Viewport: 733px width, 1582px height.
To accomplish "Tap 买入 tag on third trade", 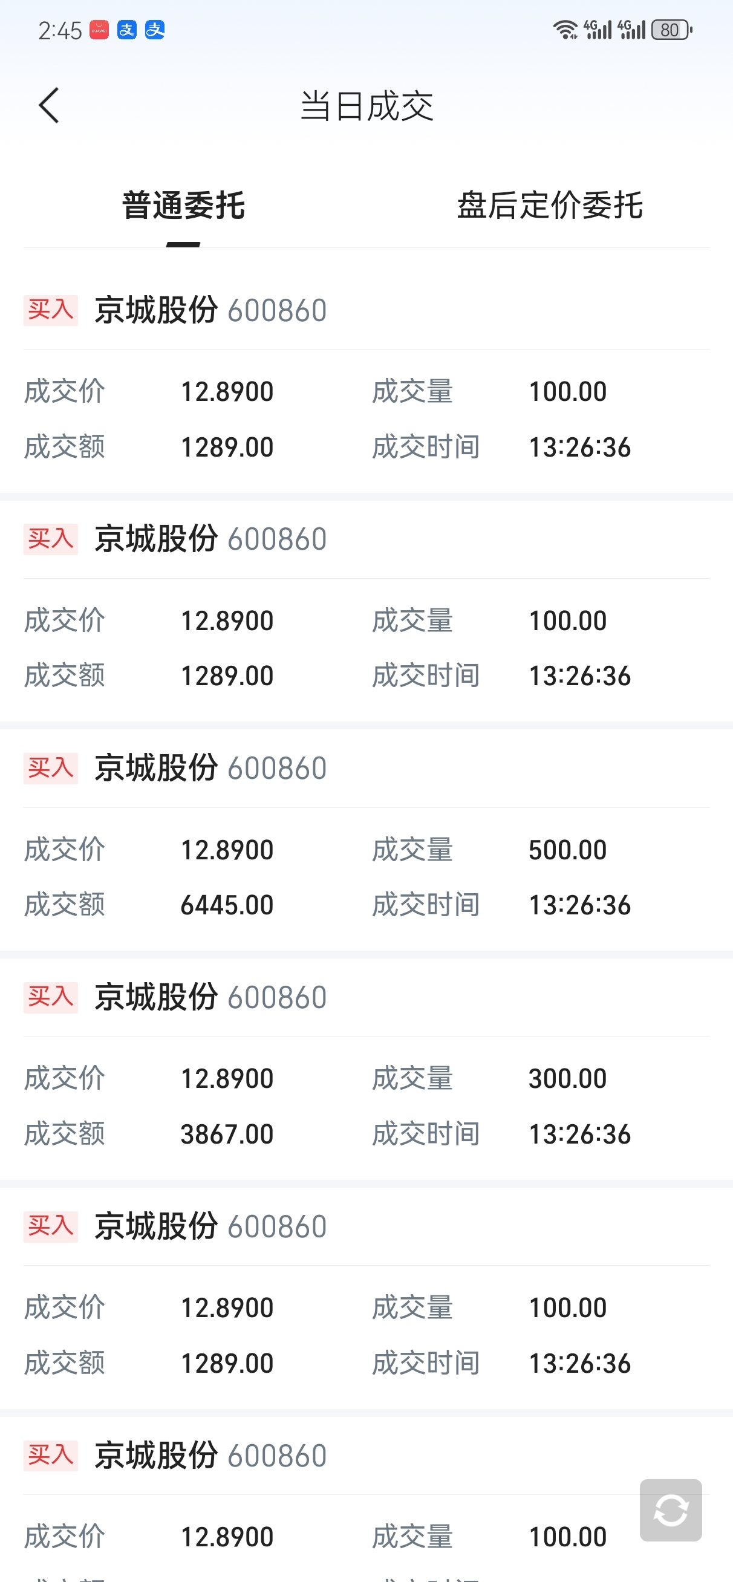I will coord(50,768).
